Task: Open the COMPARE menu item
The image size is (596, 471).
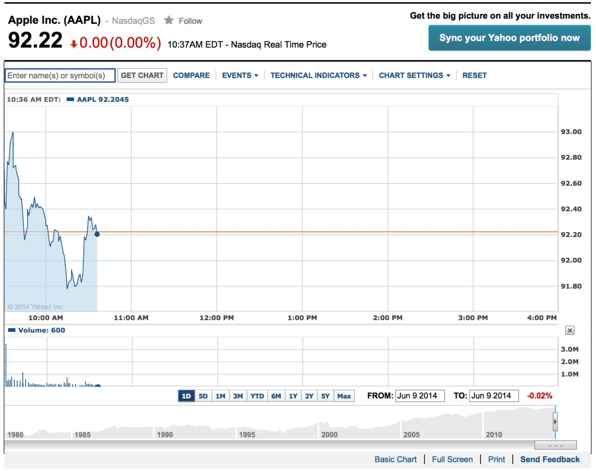Action: pos(191,75)
